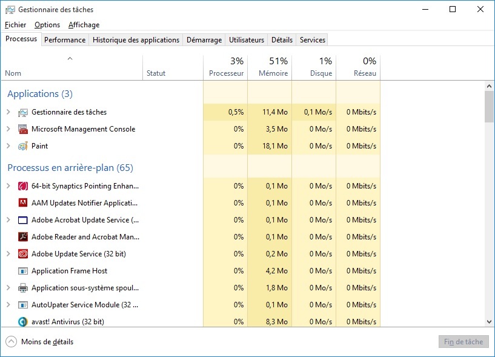The width and height of the screenshot is (495, 357).
Task: Sort by Nom column header
Action: (x=71, y=68)
